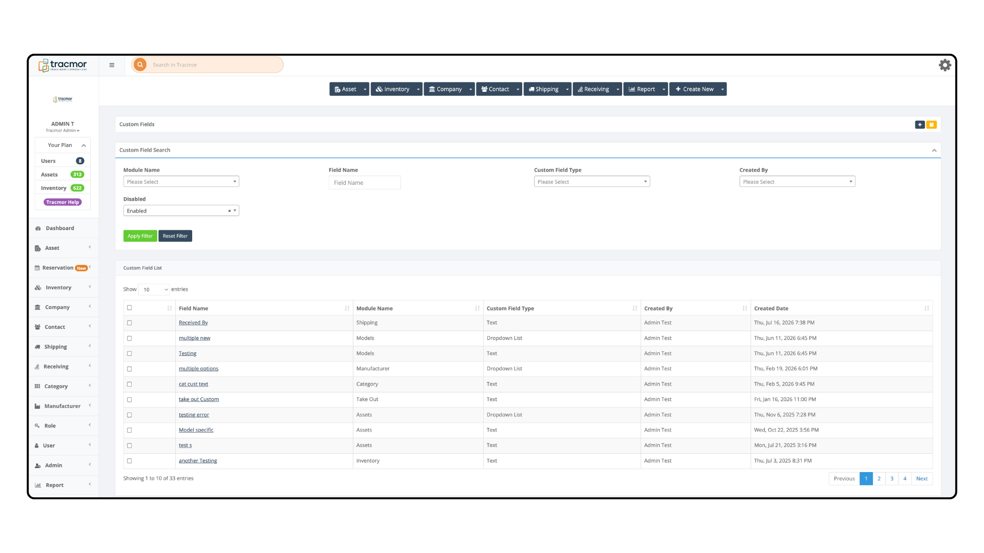This screenshot has width=984, height=553.
Task: Open the Module Name dropdown
Action: point(181,182)
